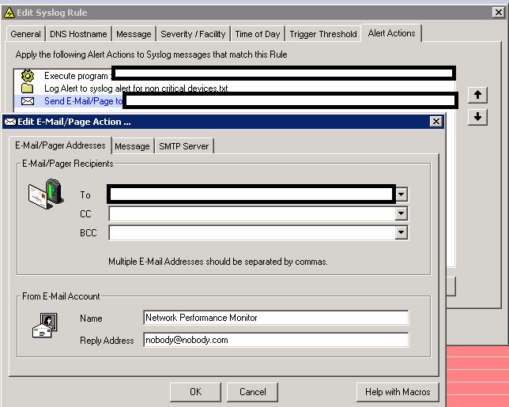Click the gear icon beside Execute program

tap(28, 76)
